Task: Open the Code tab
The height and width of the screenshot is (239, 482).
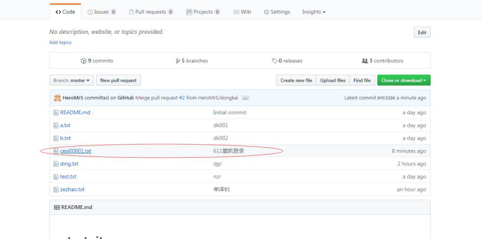Action: [x=65, y=12]
